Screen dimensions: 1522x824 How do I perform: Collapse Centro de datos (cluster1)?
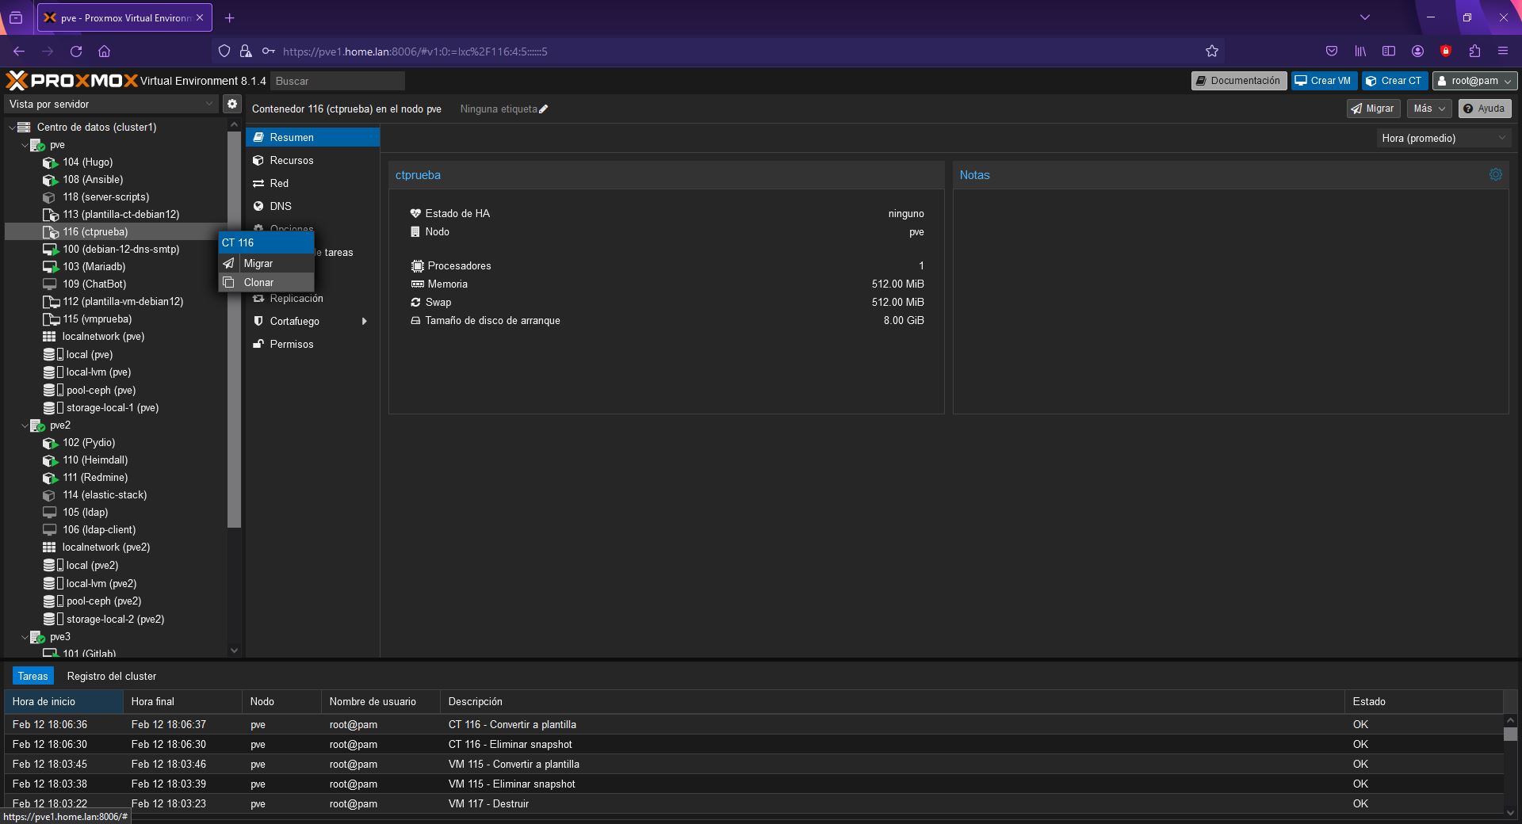(x=12, y=127)
